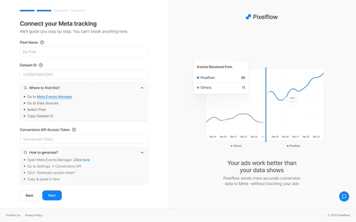Screen dimensions: 356x222
Task: Open the chat support bubble icon
Action: [344, 196]
